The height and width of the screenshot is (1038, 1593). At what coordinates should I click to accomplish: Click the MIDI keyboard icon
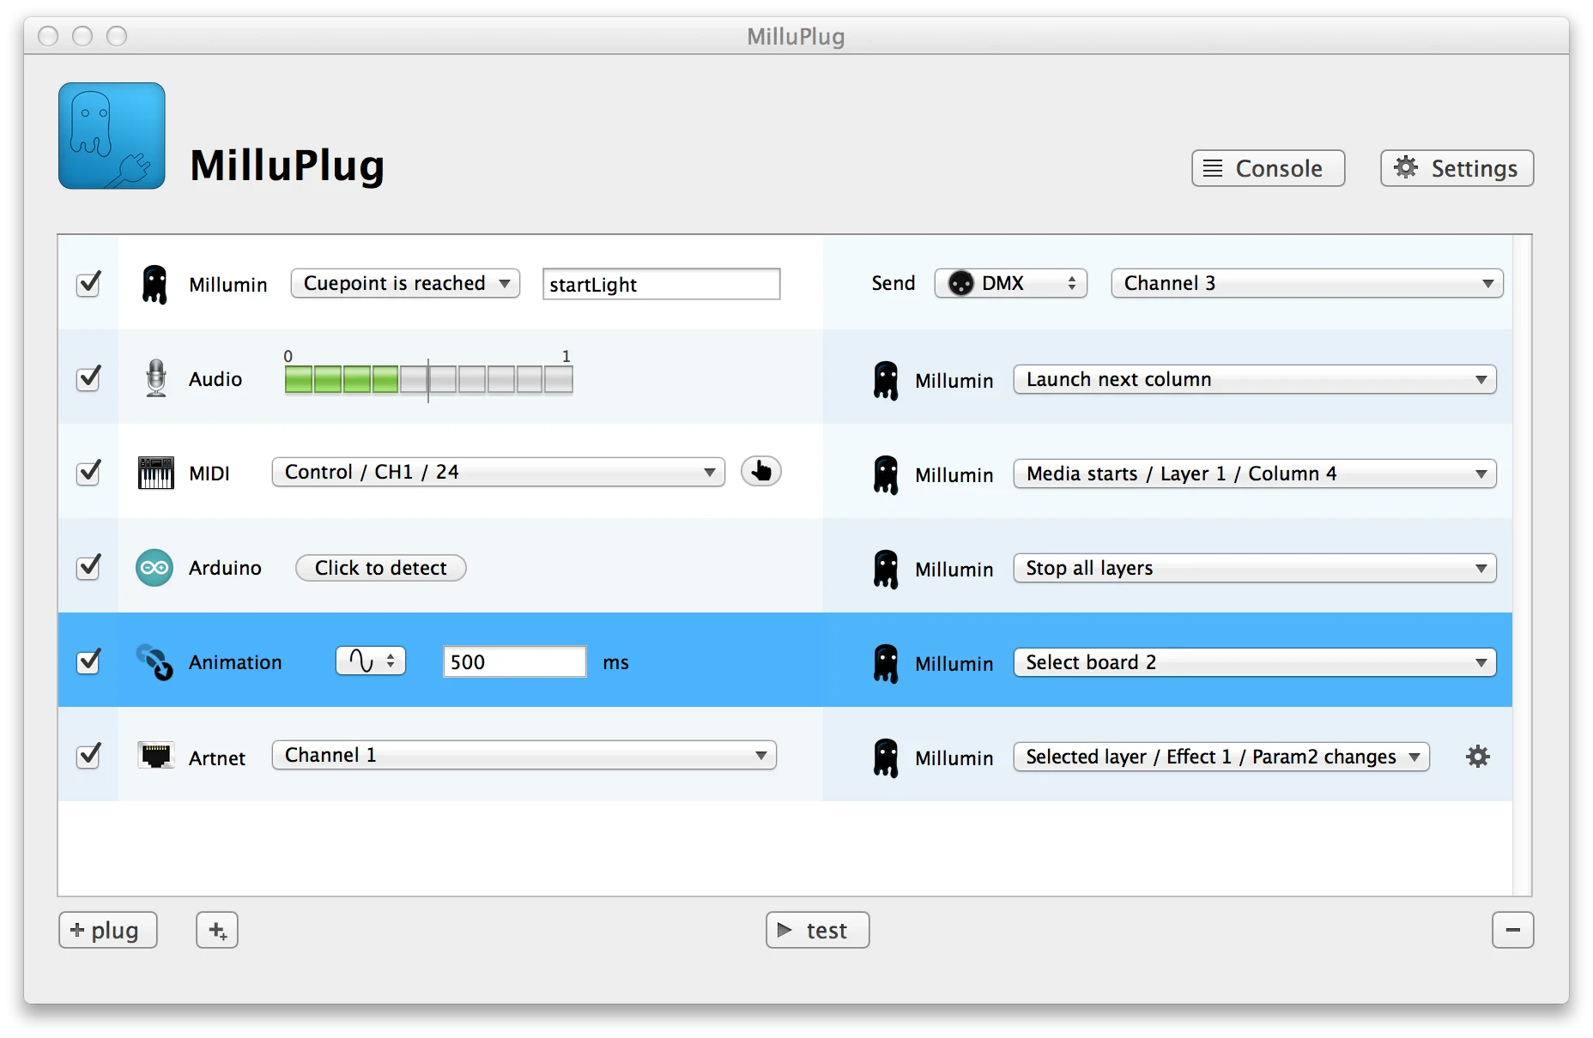click(155, 473)
